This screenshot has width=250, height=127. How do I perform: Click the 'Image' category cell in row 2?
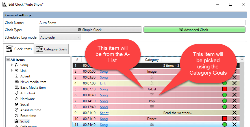152,72
